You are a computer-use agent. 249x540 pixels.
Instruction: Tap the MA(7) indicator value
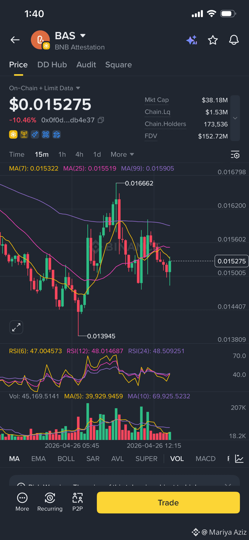point(34,168)
